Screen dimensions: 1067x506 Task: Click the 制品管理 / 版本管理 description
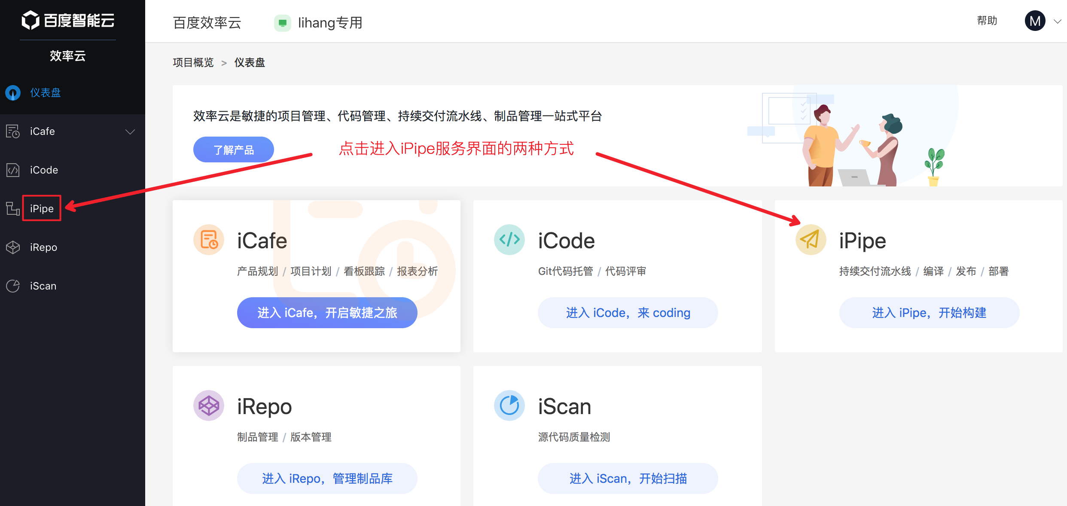pos(284,437)
